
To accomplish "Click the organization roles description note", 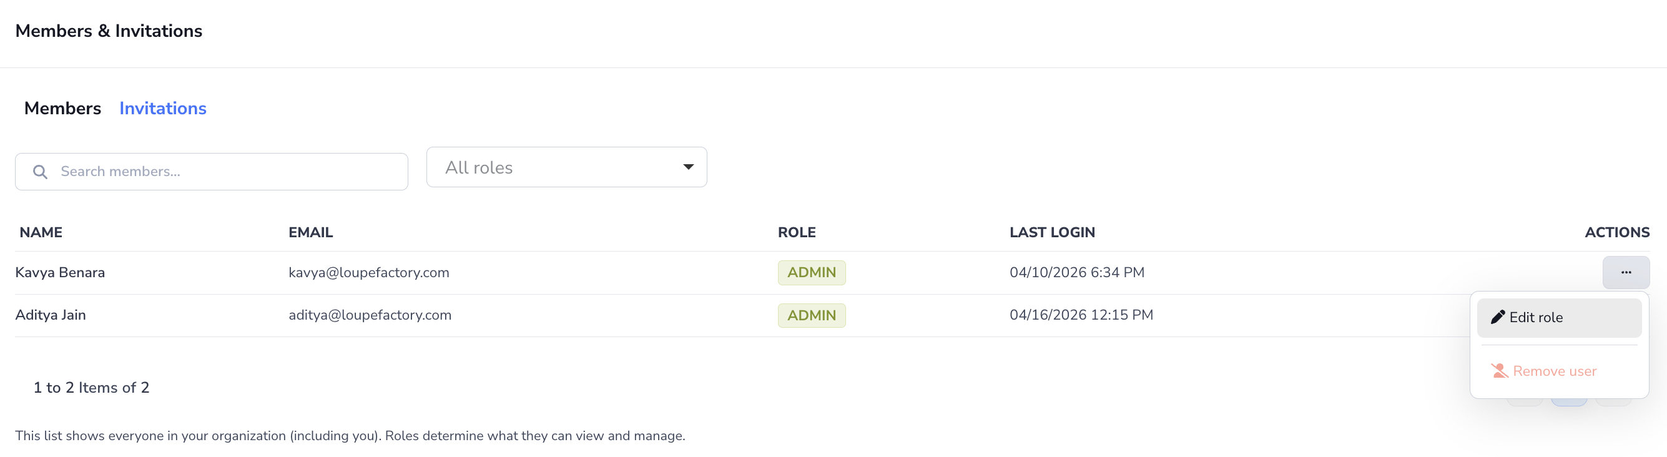I will tap(350, 436).
